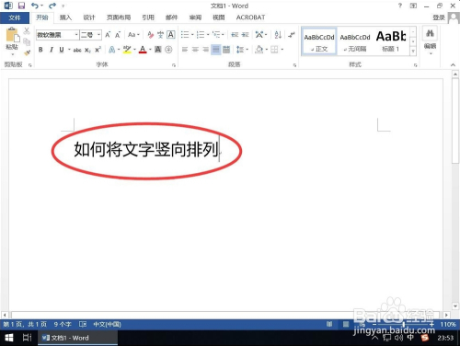The image size is (460, 346).
Task: Open the borders dropdown arrow
Action: [x=282, y=50]
